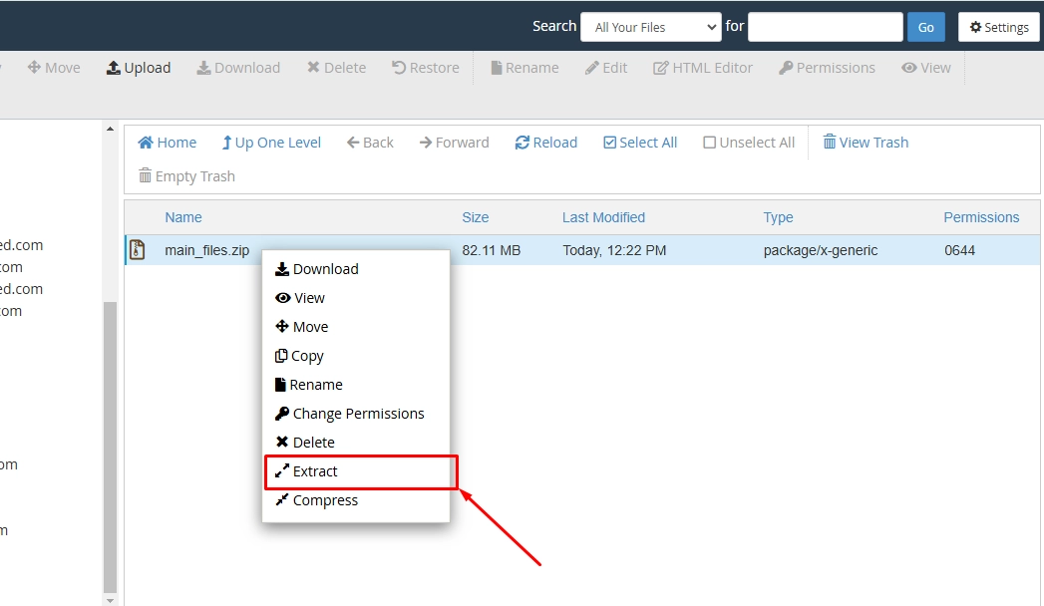Go to the Home directory
The width and height of the screenshot is (1044, 606).
click(168, 143)
